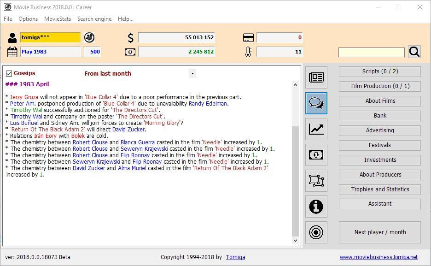Open the Festivals button
The width and height of the screenshot is (431, 266).
pyautogui.click(x=380, y=145)
